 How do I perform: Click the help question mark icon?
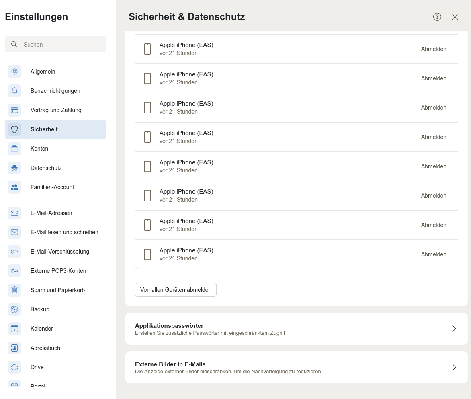tap(437, 17)
